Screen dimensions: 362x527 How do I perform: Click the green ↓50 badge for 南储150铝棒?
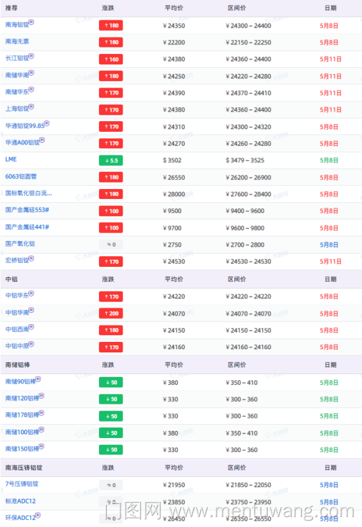click(111, 449)
